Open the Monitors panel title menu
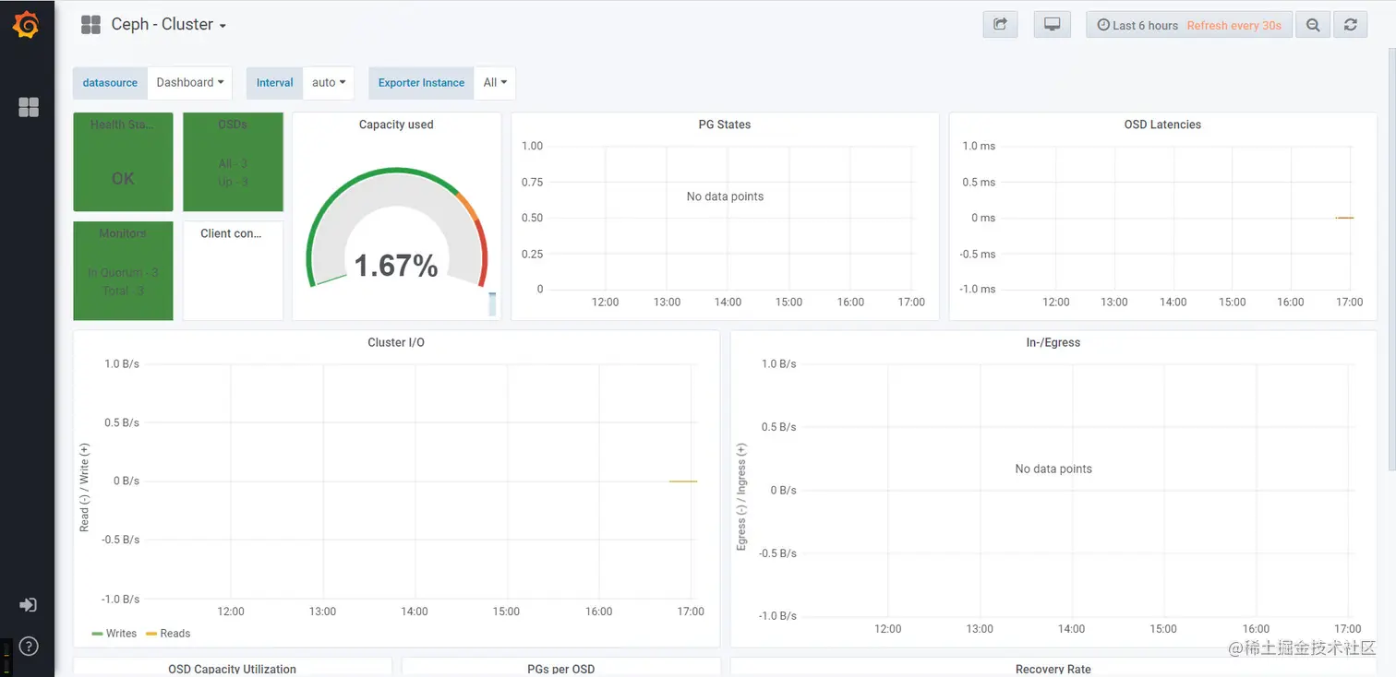Screen dimensions: 1396x677 click(123, 233)
